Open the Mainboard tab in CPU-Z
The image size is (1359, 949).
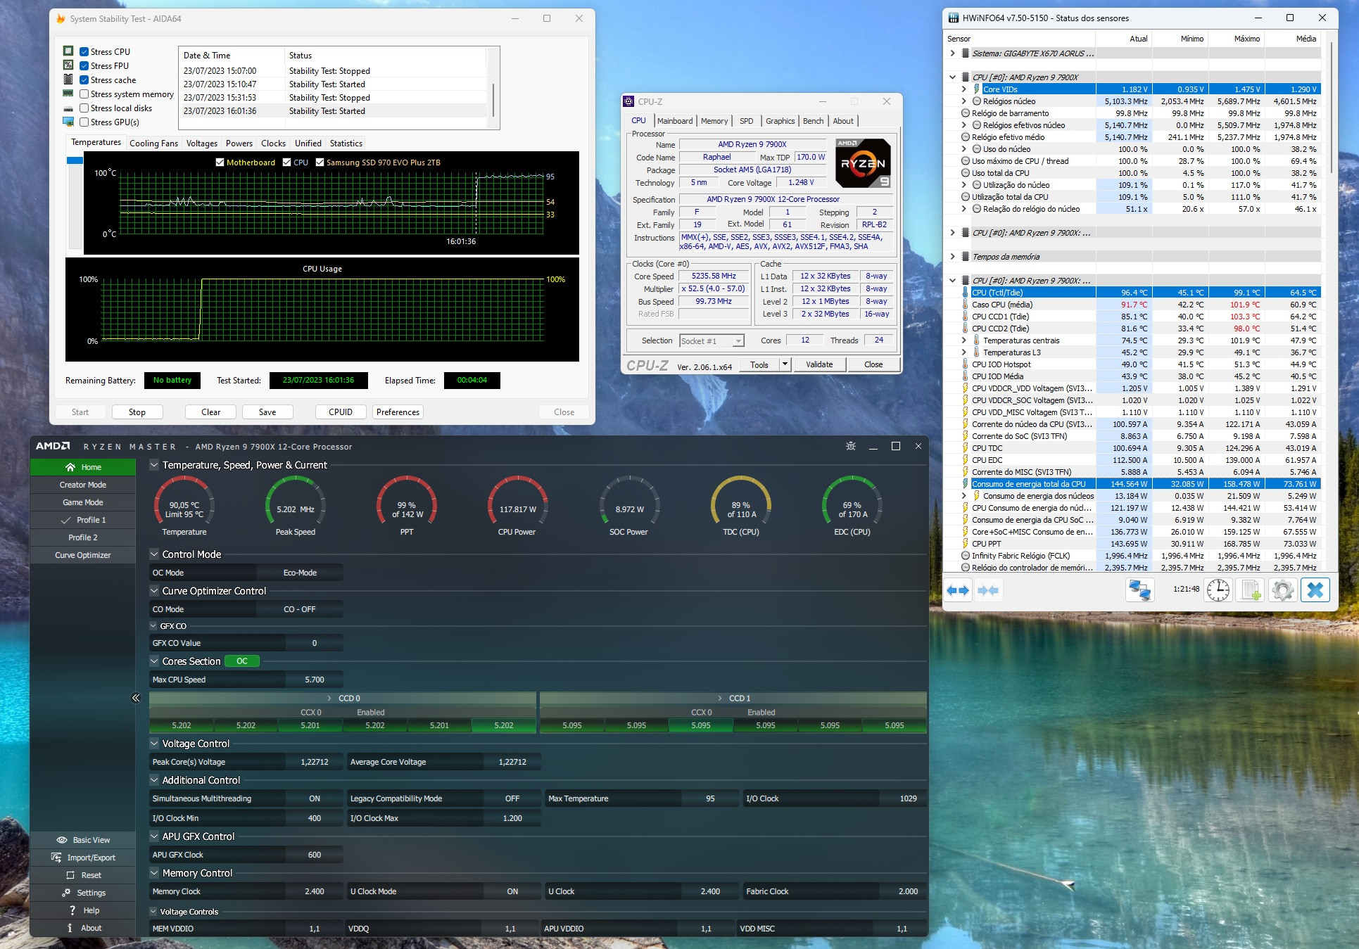pyautogui.click(x=675, y=121)
